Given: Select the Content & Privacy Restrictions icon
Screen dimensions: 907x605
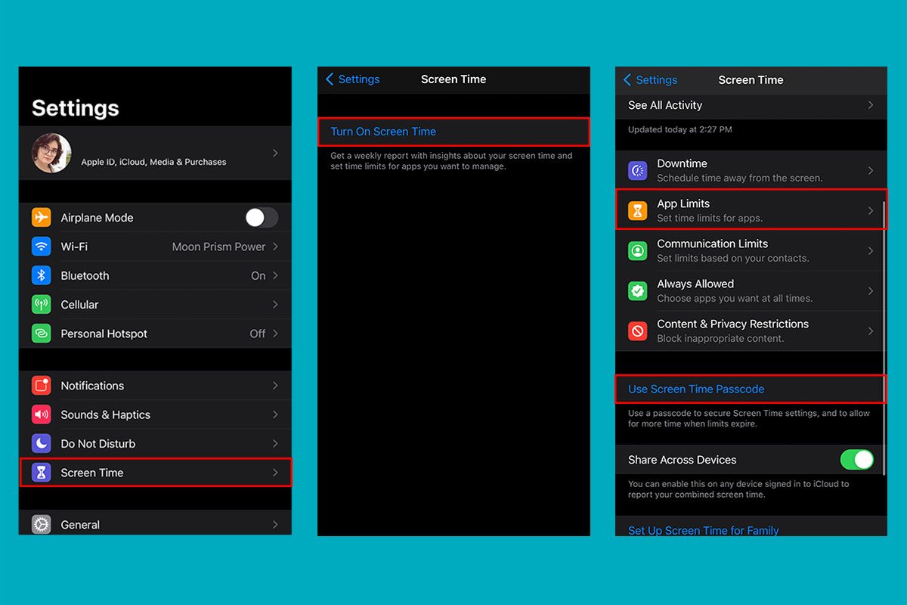Looking at the screenshot, I should click(x=637, y=330).
